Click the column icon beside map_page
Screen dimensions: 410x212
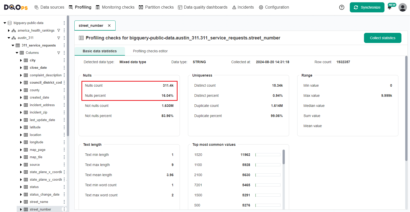click(x=26, y=150)
